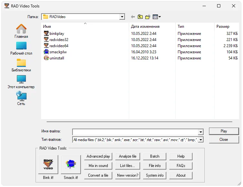Viewport: 243px width, 187px height.
Task: Click the RAD Video Tools title bar icon
Action: click(7, 6)
